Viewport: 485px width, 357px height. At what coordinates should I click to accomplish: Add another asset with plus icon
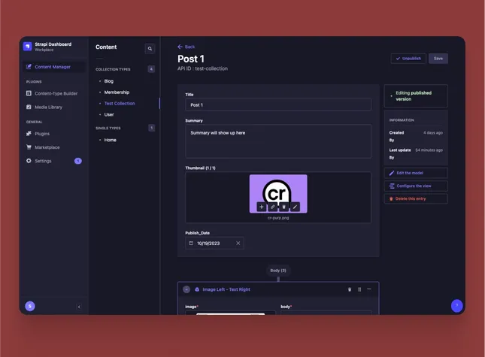[x=262, y=207]
